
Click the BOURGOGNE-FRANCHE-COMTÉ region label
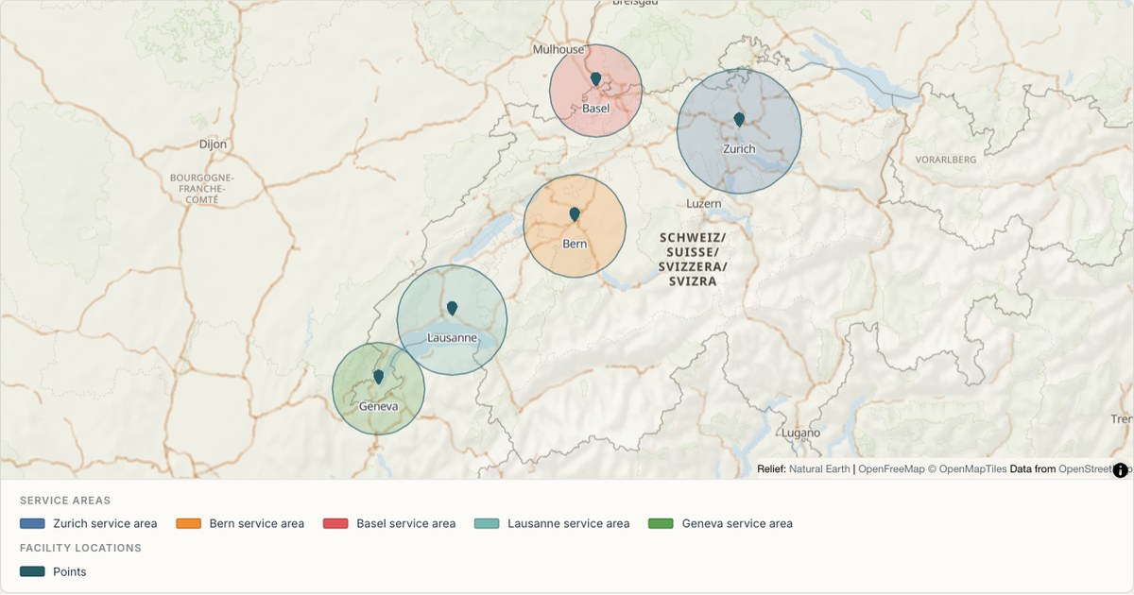click(x=201, y=189)
